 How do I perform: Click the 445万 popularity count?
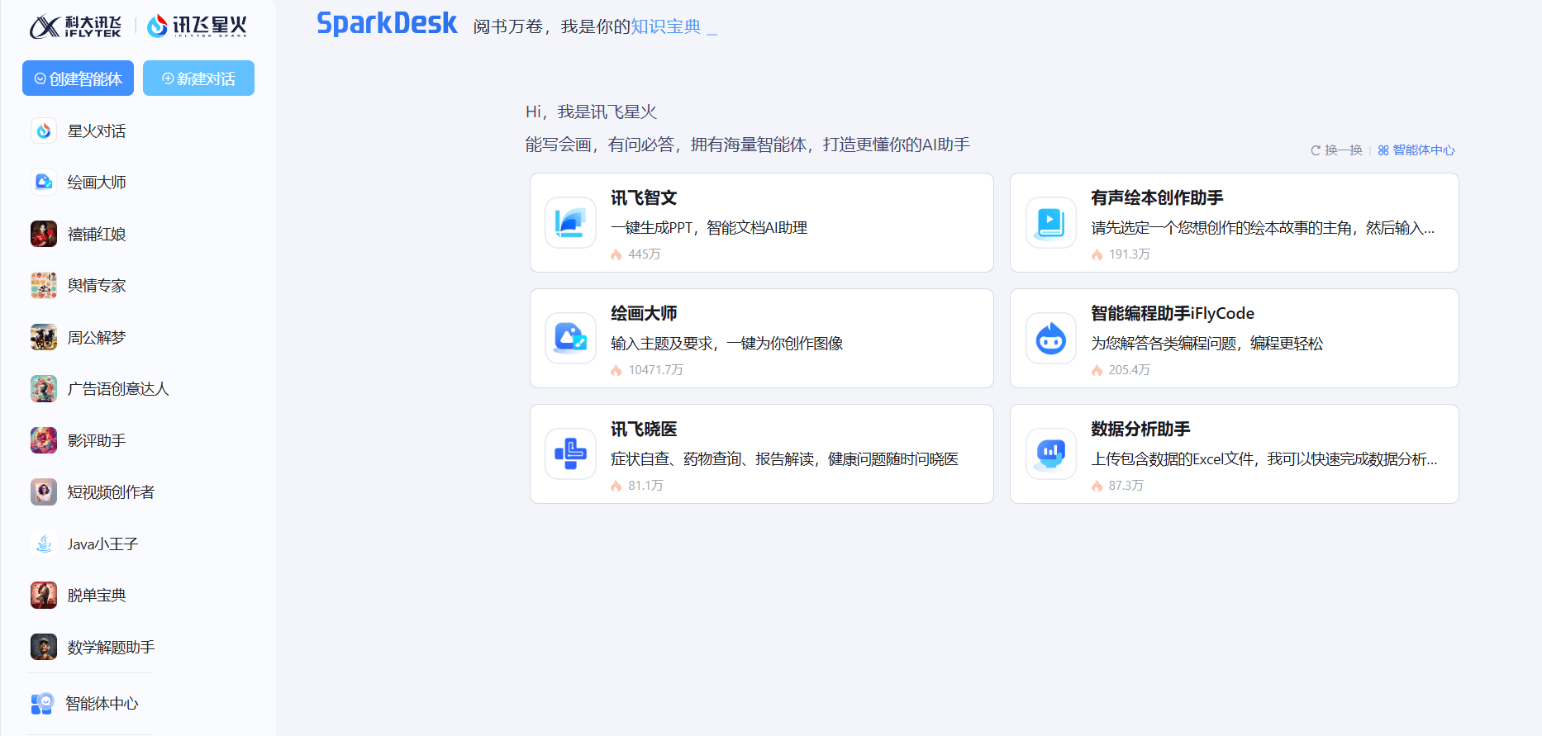[x=644, y=254]
